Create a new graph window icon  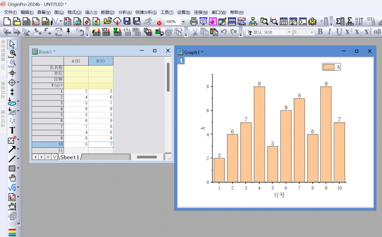pyautogui.click(x=36, y=21)
